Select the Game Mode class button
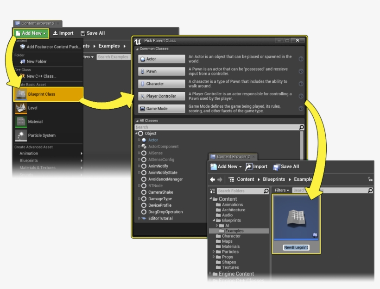Viewport: 380px width, 289px height. click(x=161, y=109)
